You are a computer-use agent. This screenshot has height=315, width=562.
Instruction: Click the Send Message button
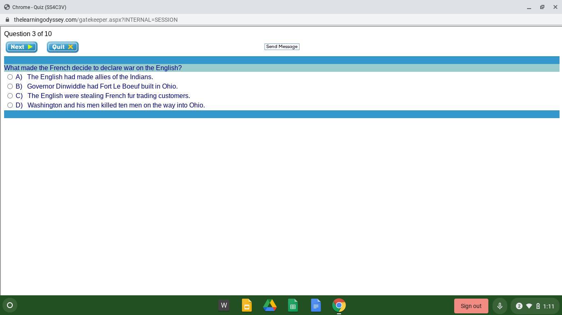282,46
